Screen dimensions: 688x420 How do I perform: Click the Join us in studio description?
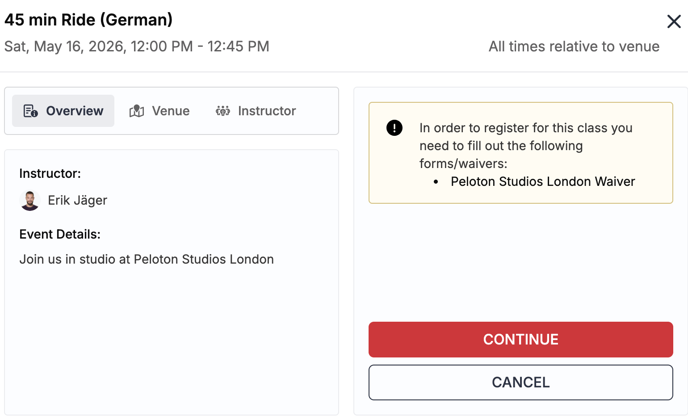(x=147, y=259)
